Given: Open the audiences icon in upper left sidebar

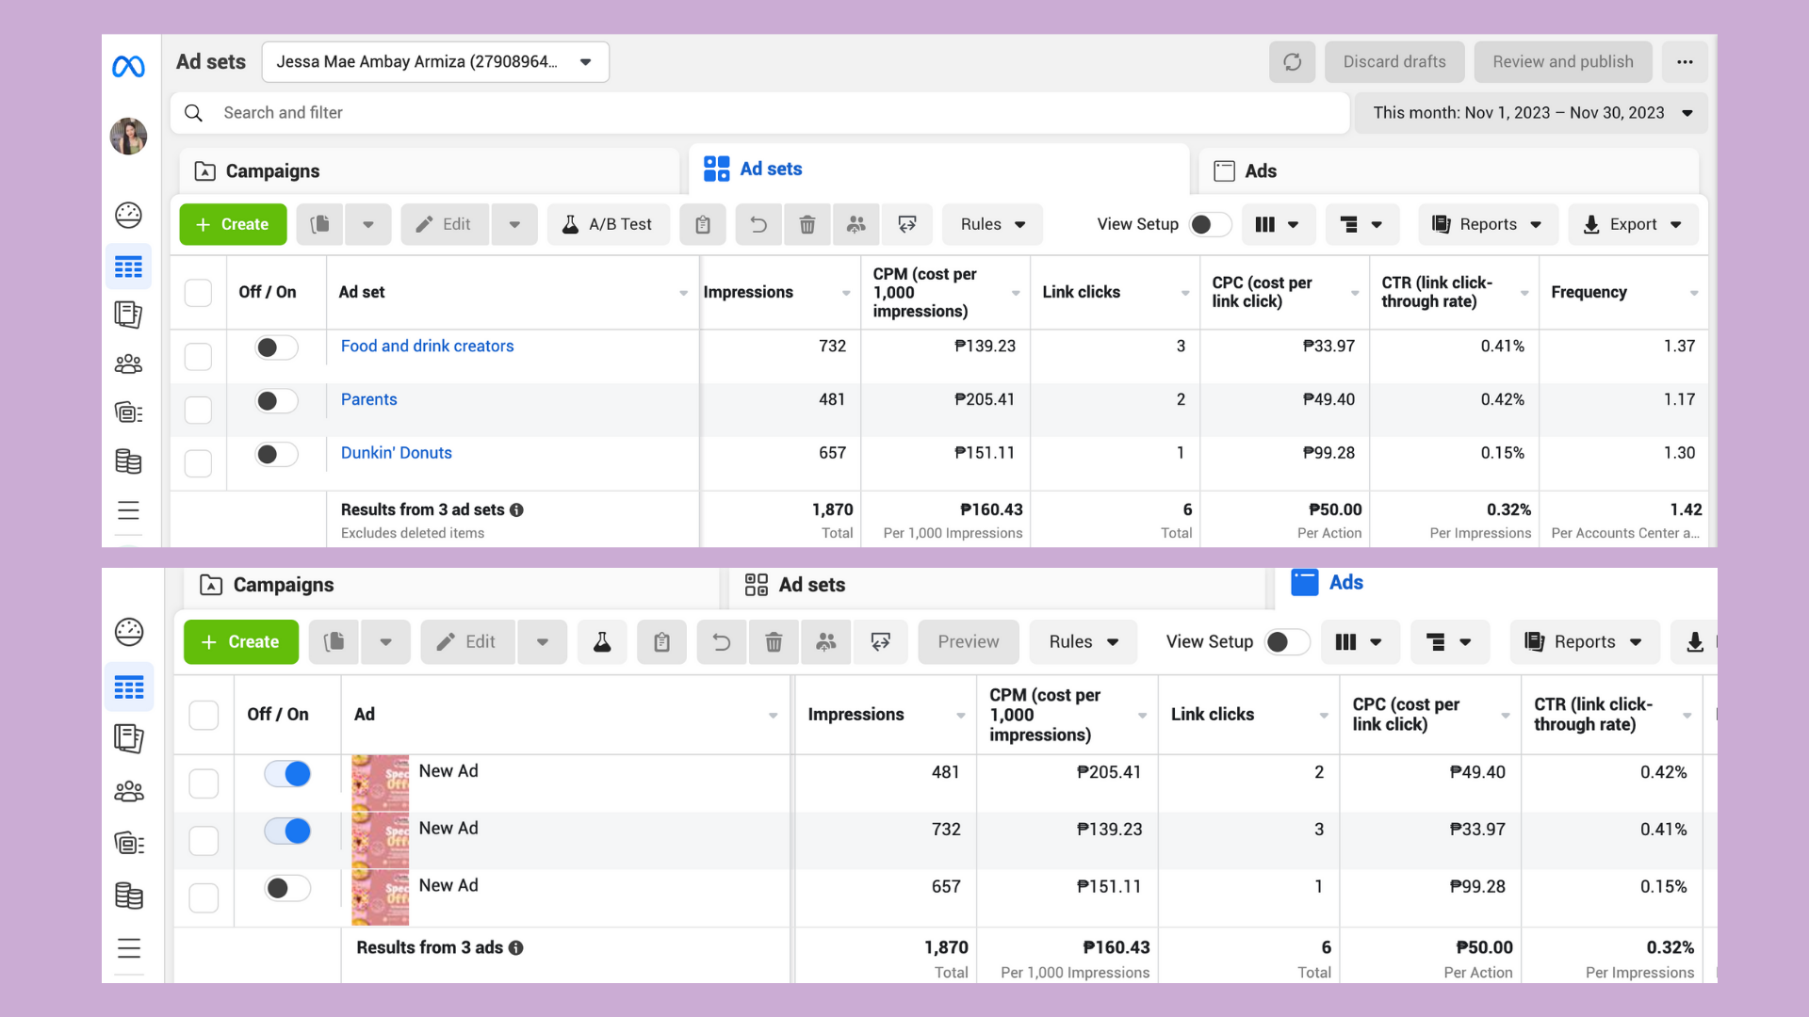Looking at the screenshot, I should pos(129,363).
